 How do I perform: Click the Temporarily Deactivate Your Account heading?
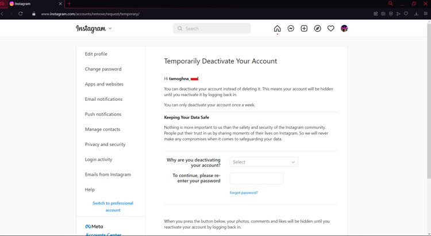point(221,61)
